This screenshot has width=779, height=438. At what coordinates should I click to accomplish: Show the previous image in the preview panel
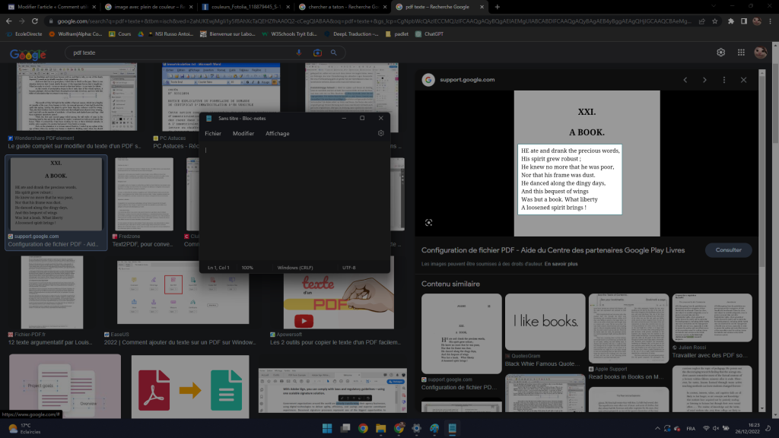(x=685, y=80)
